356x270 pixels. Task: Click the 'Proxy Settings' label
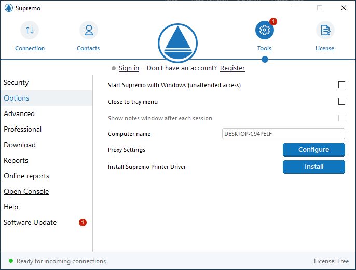coord(127,150)
